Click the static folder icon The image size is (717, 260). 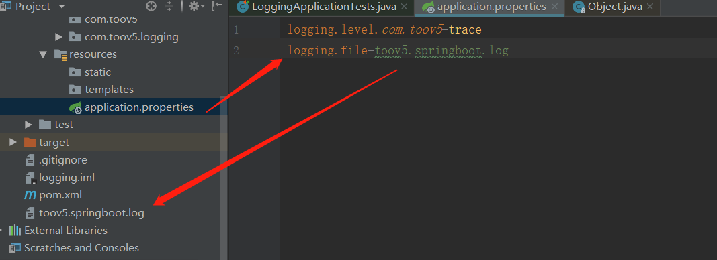(x=75, y=72)
